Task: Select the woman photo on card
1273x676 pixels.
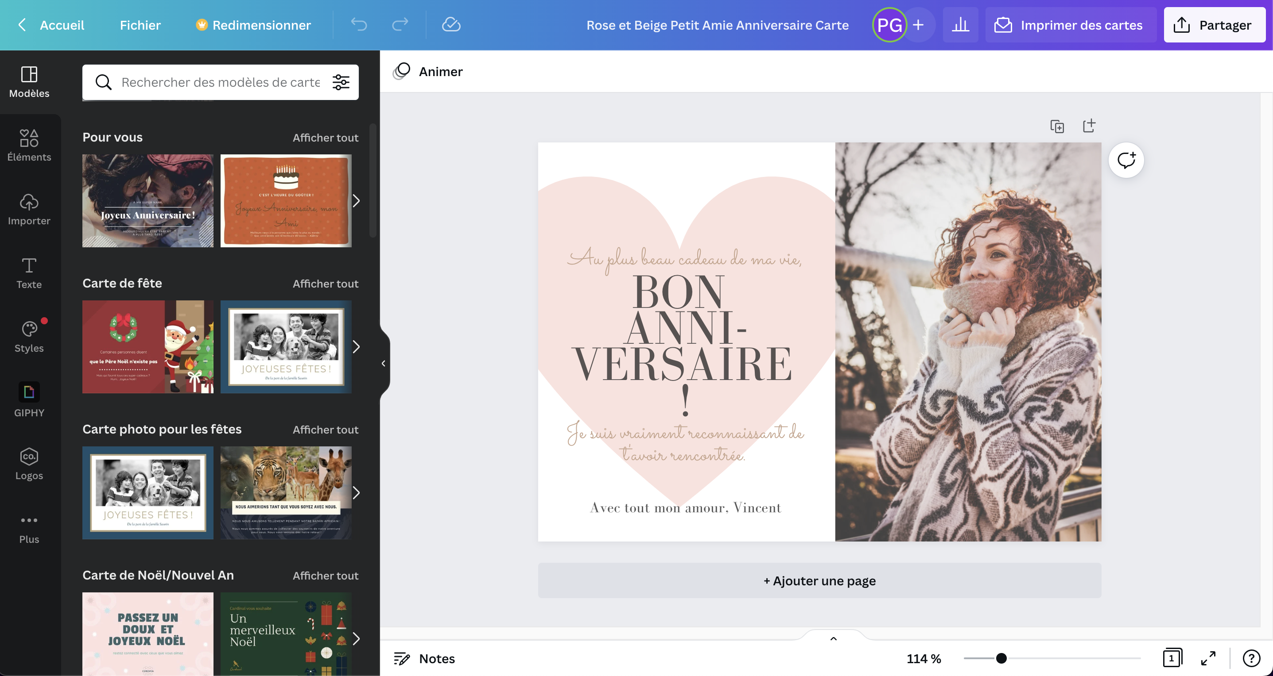Action: tap(968, 342)
